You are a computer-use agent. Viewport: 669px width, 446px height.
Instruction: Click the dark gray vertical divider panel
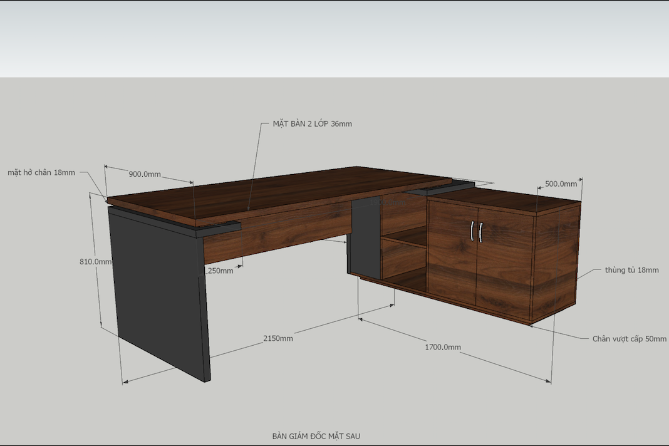point(365,237)
